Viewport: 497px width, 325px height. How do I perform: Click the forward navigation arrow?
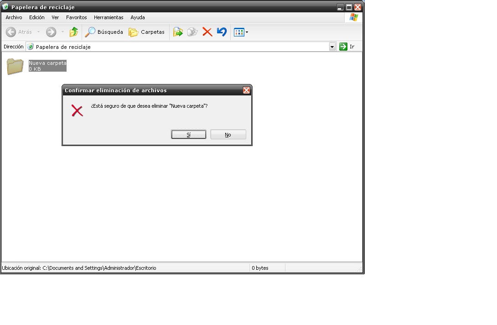(x=51, y=32)
